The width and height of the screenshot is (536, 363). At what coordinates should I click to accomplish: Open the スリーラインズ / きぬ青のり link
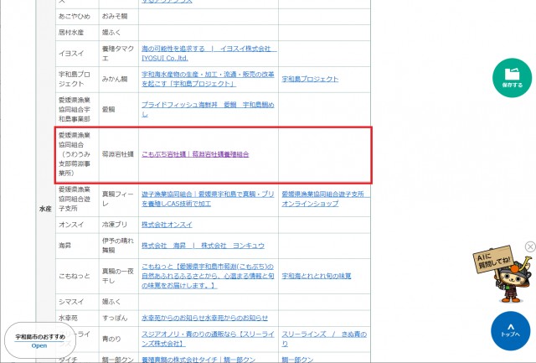[324, 339]
